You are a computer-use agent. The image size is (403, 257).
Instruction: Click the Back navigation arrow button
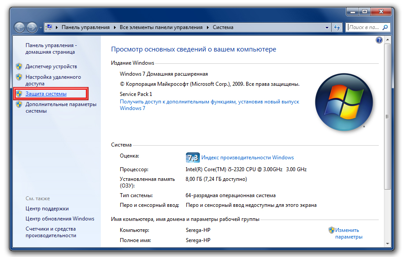point(19,27)
